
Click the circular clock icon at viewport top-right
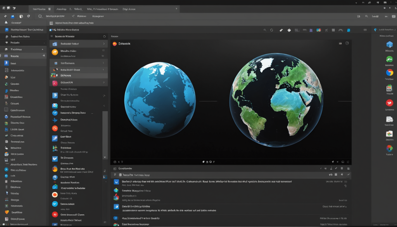pos(347,43)
